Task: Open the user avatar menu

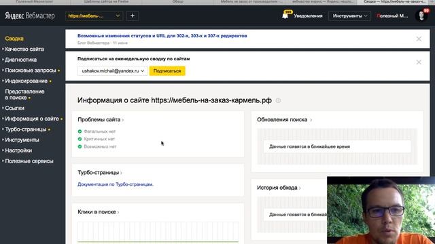Action: coord(421,16)
